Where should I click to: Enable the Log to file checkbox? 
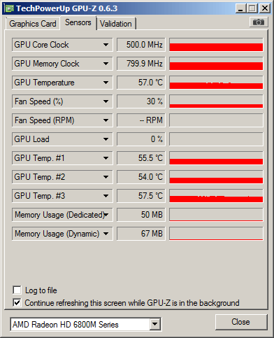click(x=17, y=290)
